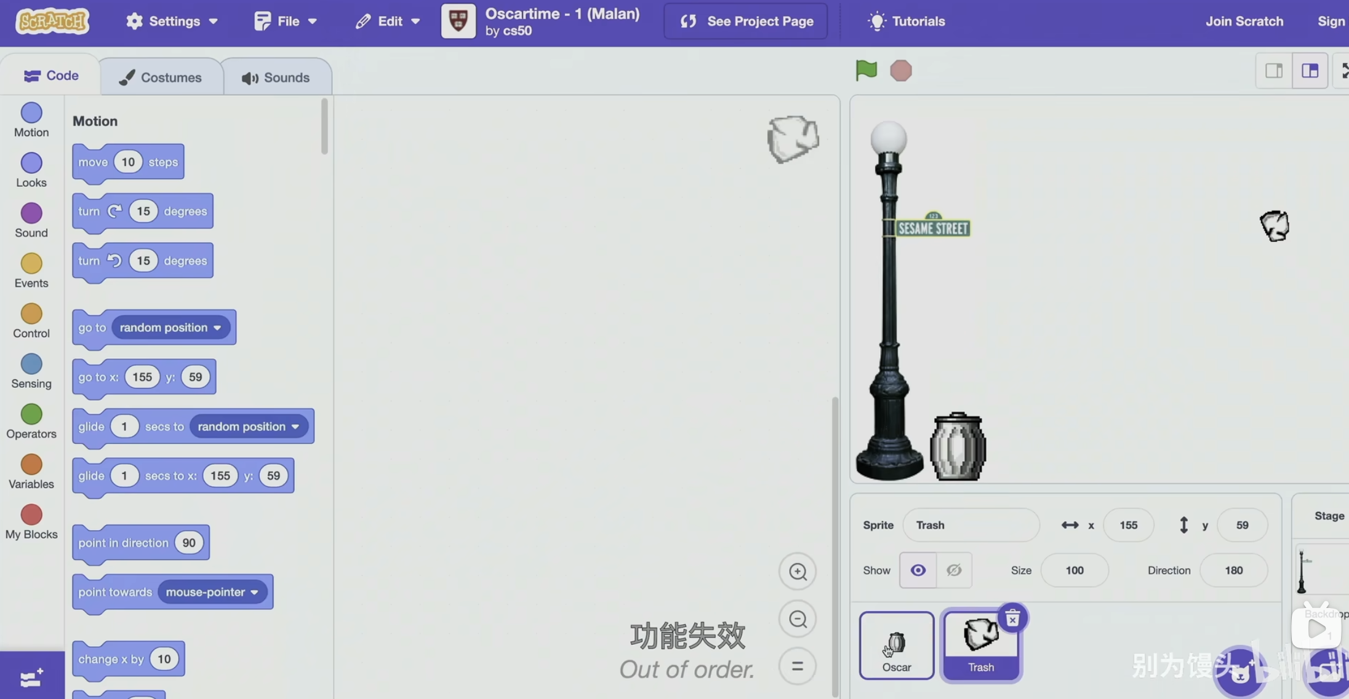
Task: Click the Scratch logo
Action: [x=52, y=21]
